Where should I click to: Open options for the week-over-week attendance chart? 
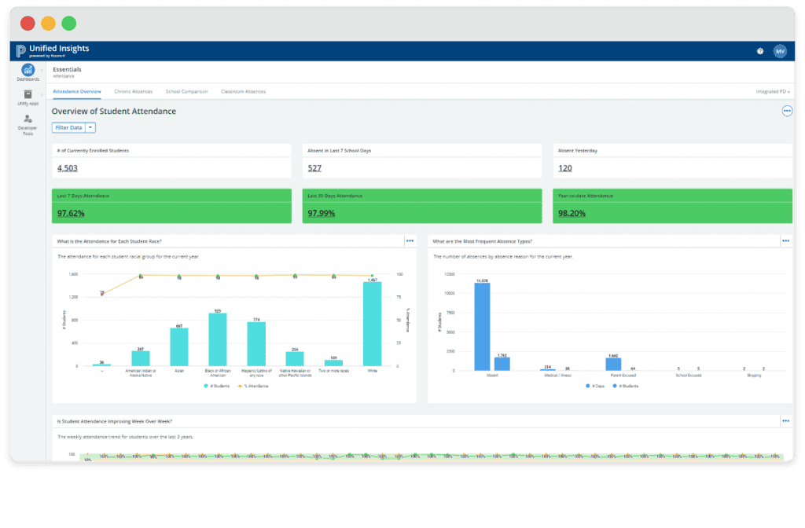[785, 420]
